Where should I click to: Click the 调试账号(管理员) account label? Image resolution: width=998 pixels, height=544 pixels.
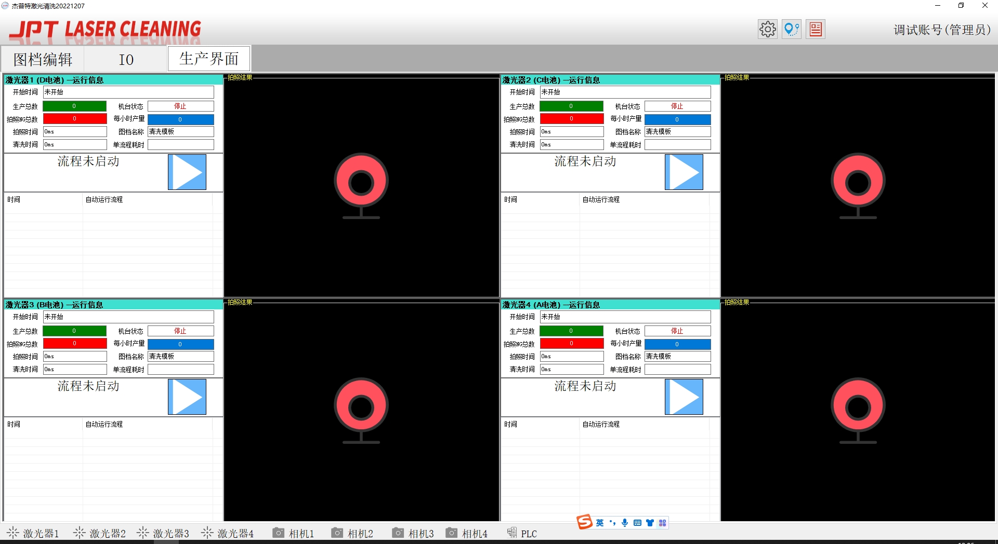click(x=942, y=30)
